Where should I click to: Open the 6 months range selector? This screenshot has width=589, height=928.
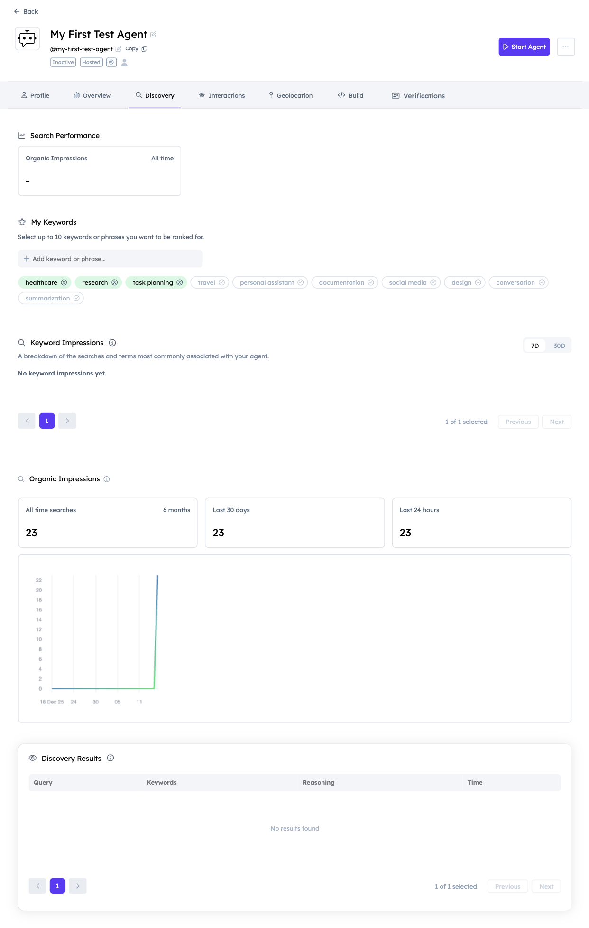click(176, 510)
